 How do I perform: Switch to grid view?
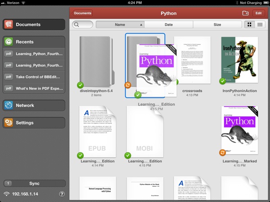point(249,25)
